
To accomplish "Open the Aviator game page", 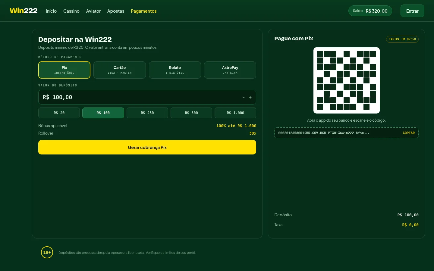I will [x=93, y=11].
